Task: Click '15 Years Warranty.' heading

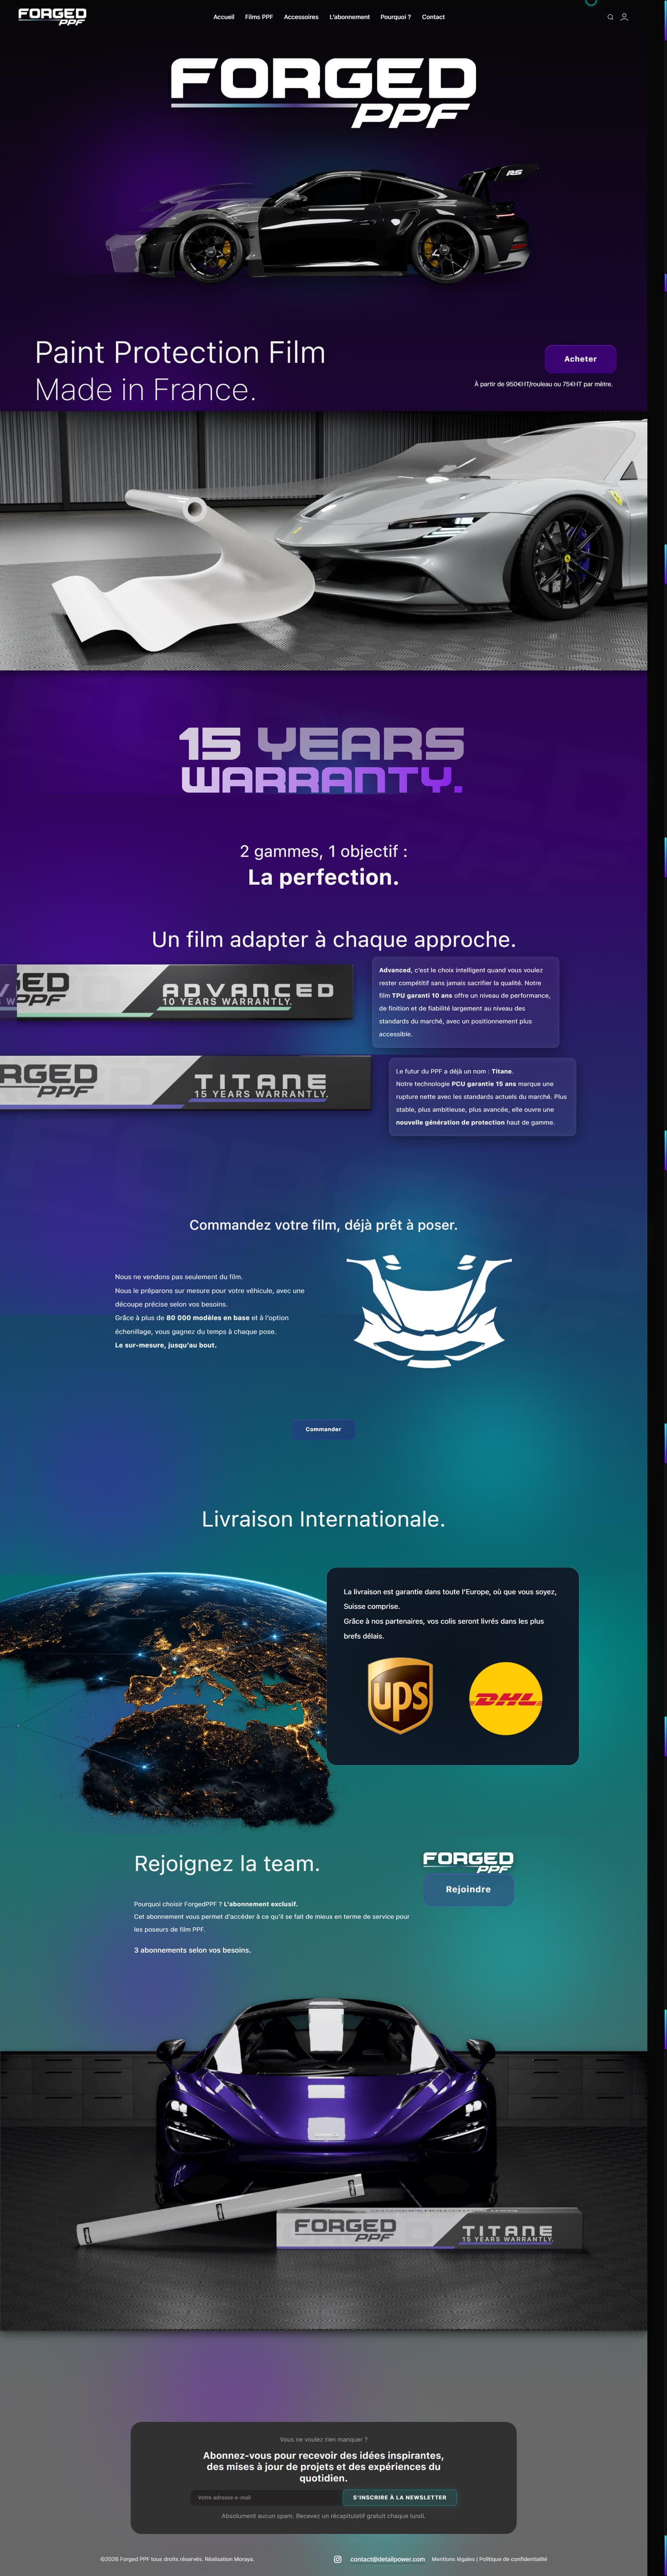Action: [322, 760]
